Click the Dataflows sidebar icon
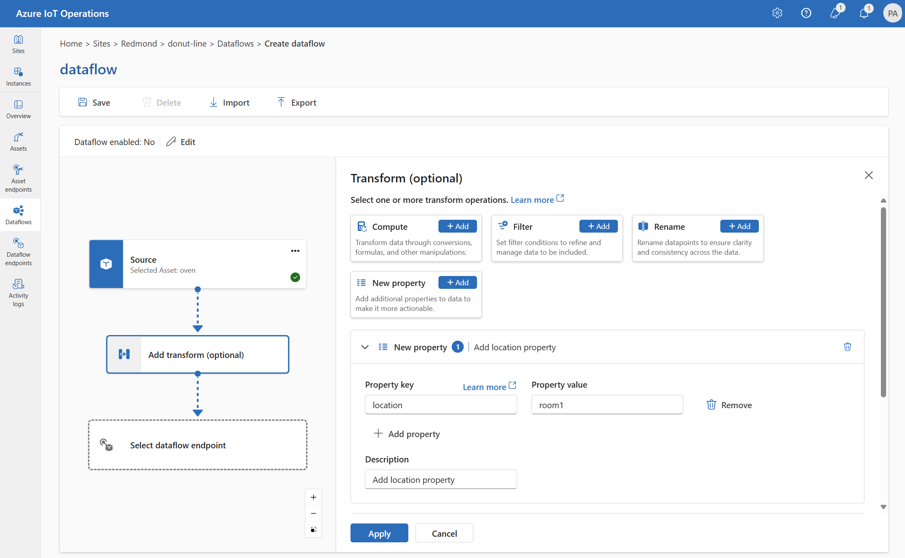The image size is (905, 558). pyautogui.click(x=19, y=214)
